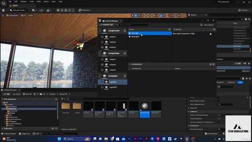Select the asset thumbnail with white pillar

click(x=122, y=109)
